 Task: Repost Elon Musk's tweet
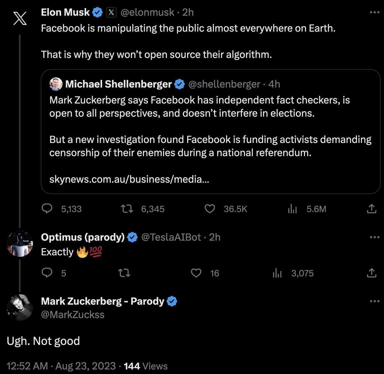(x=127, y=209)
